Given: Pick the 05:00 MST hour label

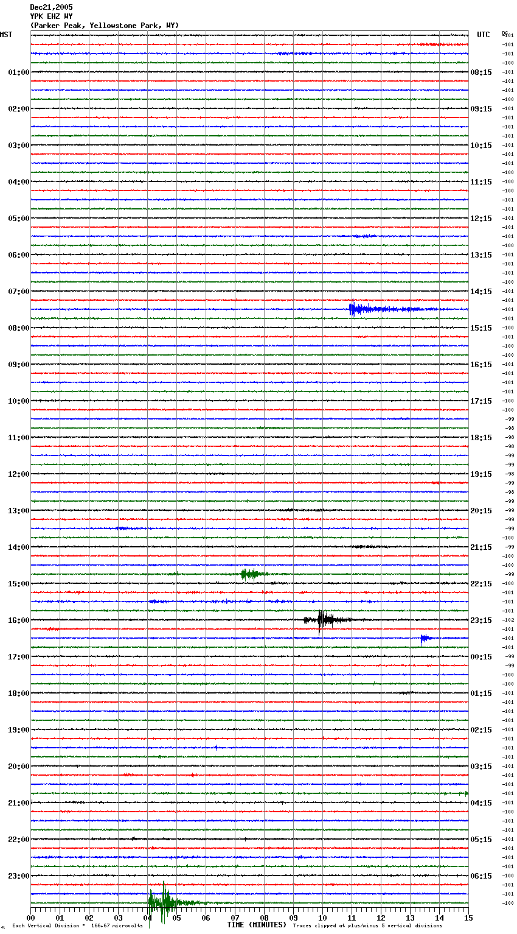Looking at the screenshot, I should 19,219.
